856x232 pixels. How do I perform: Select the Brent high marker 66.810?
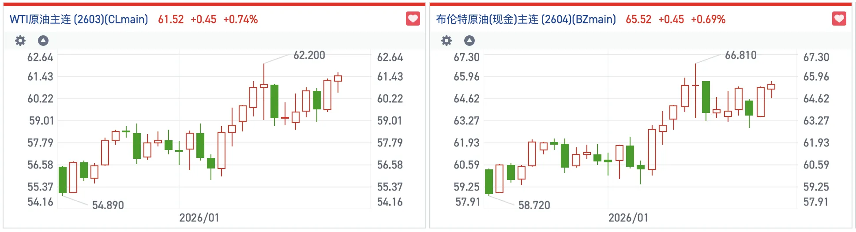tap(741, 55)
